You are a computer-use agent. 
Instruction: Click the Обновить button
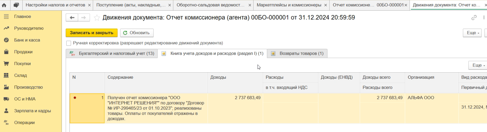(x=137, y=33)
